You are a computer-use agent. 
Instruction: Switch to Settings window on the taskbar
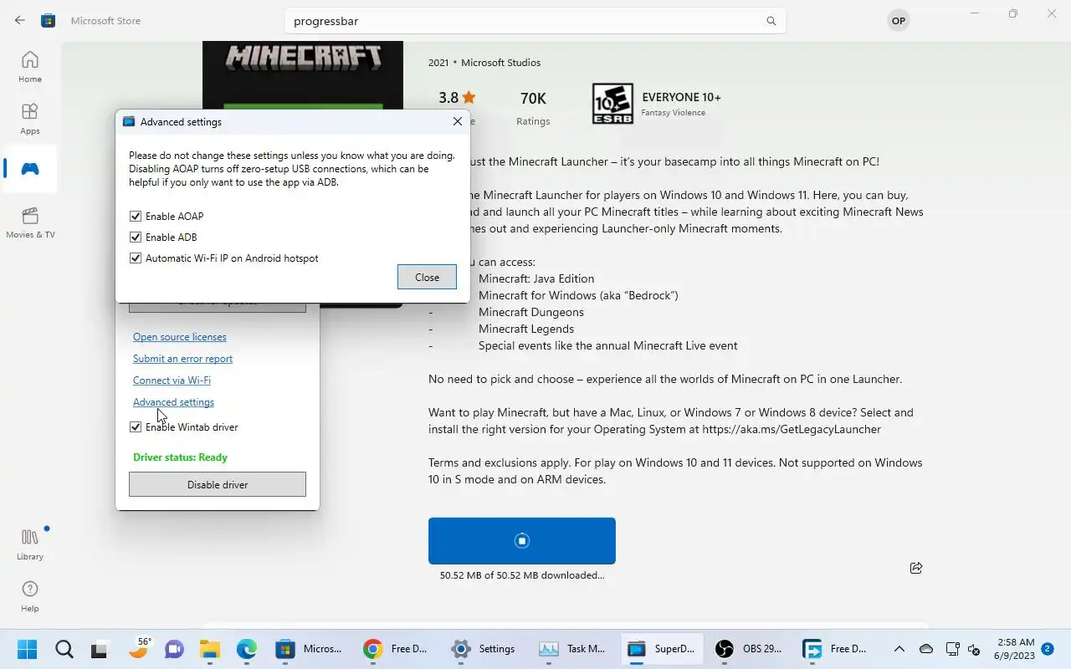click(484, 649)
